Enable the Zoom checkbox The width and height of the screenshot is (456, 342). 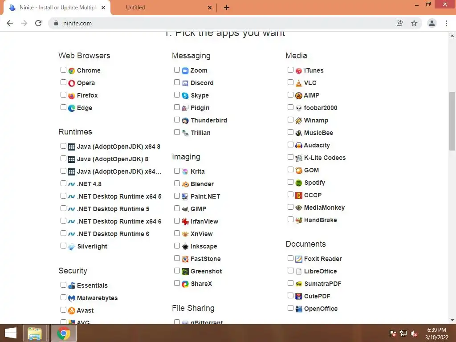[177, 70]
